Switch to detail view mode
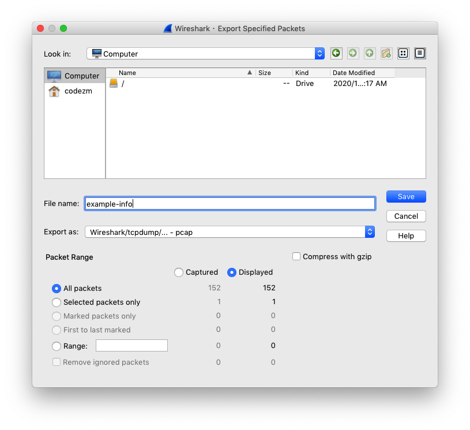Screen dimensions: 470x430 click(420, 53)
